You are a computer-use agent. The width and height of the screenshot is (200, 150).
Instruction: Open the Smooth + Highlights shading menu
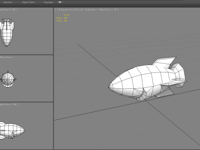(x=86, y=10)
